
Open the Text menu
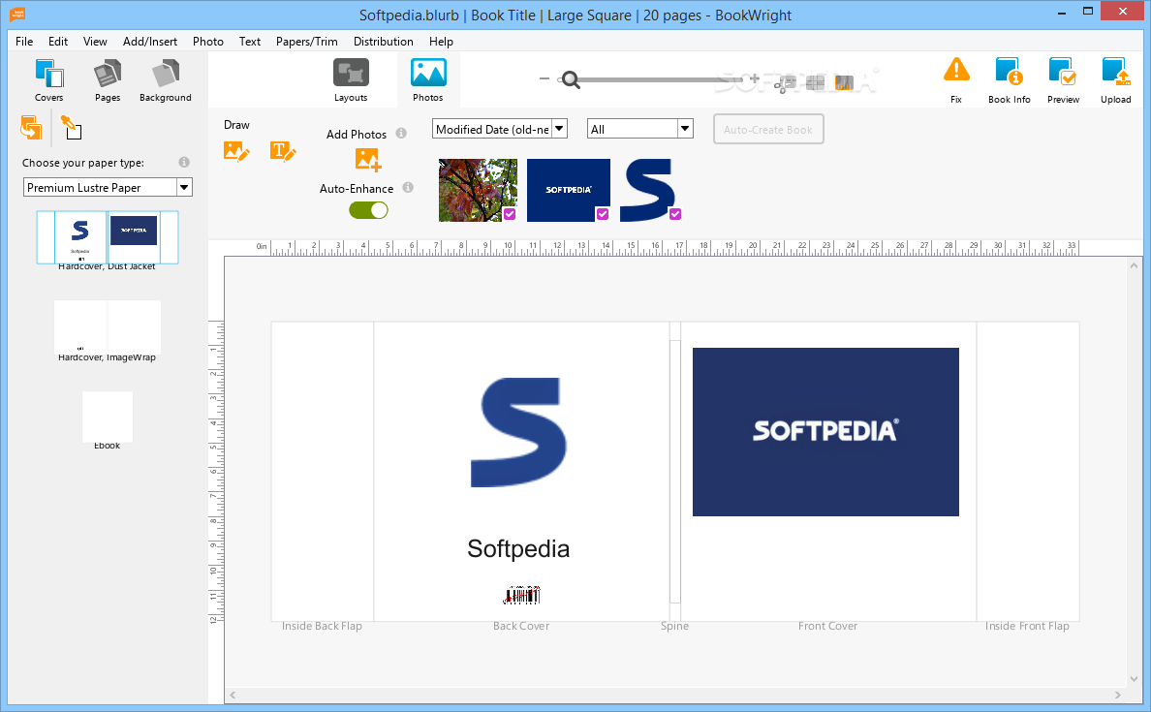click(x=250, y=41)
